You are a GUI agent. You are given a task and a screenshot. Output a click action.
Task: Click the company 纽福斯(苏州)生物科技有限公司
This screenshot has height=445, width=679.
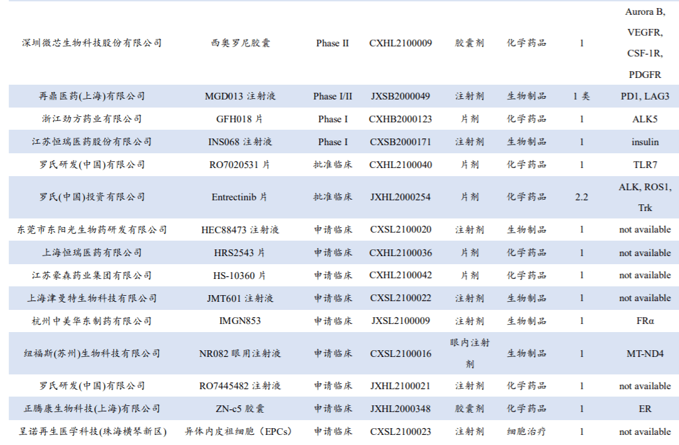click(x=92, y=354)
